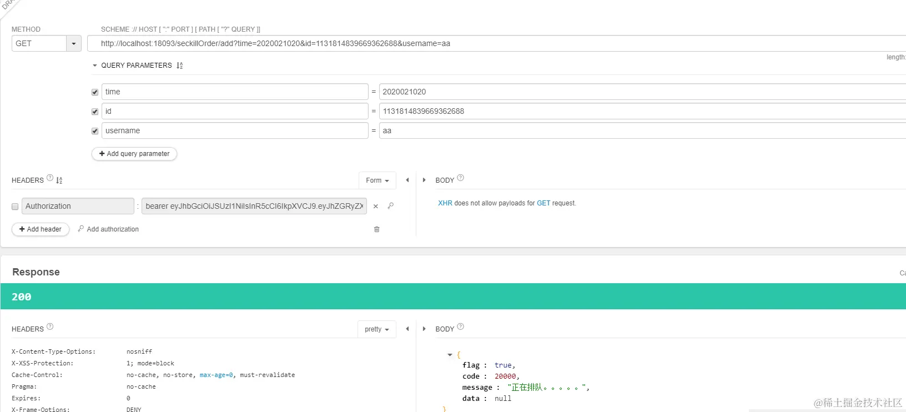Viewport: 906px width, 412px height.
Task: Click Add authorization link
Action: [108, 229]
